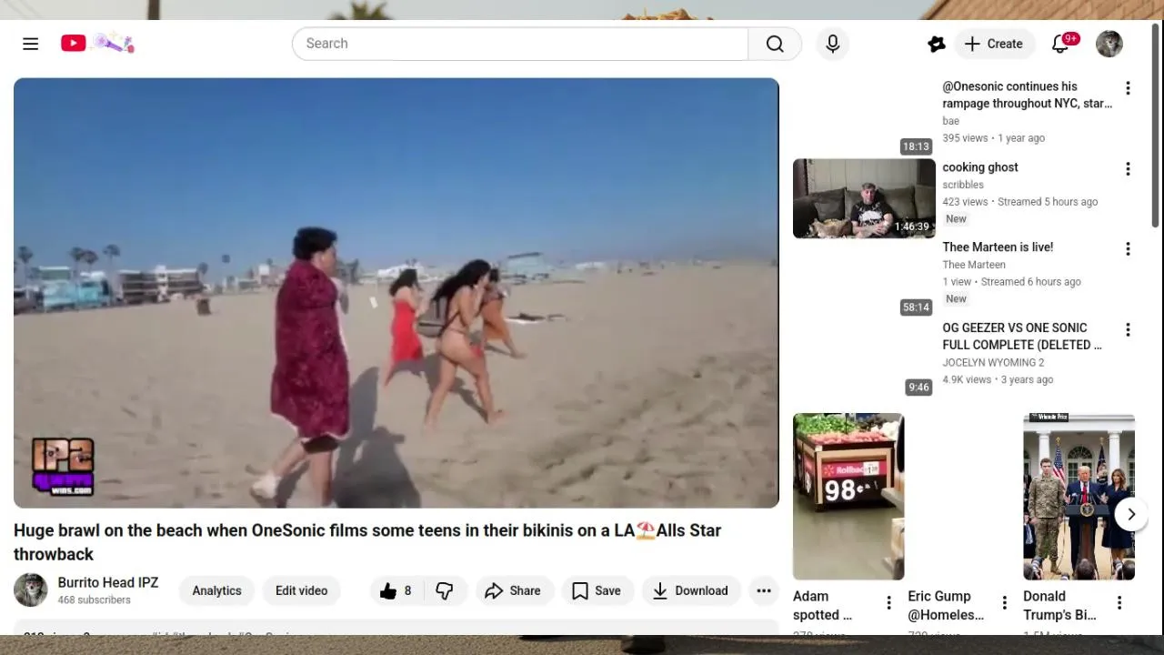Open more actions ellipsis under video
Screen dimensions: 1164x655
764,590
